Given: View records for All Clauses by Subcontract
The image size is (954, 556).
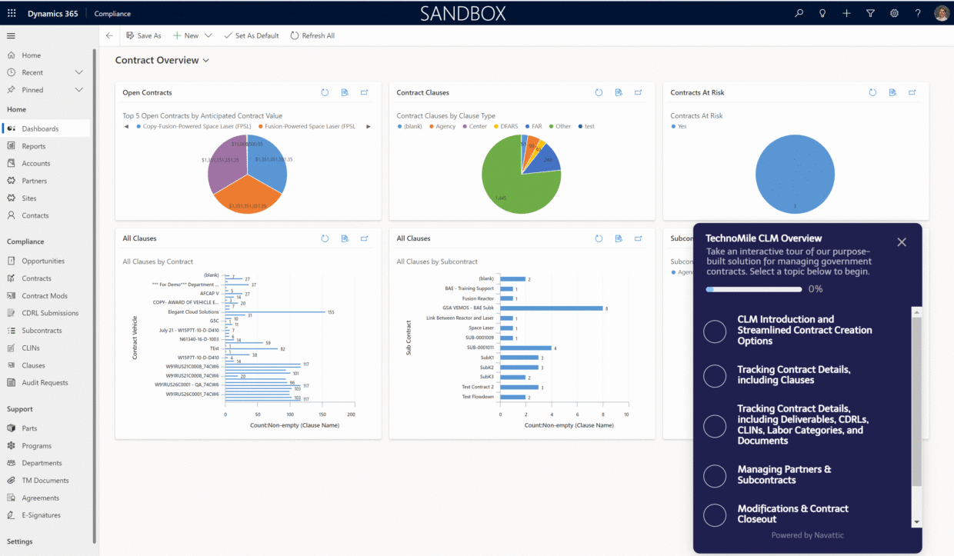Looking at the screenshot, I should [x=619, y=238].
